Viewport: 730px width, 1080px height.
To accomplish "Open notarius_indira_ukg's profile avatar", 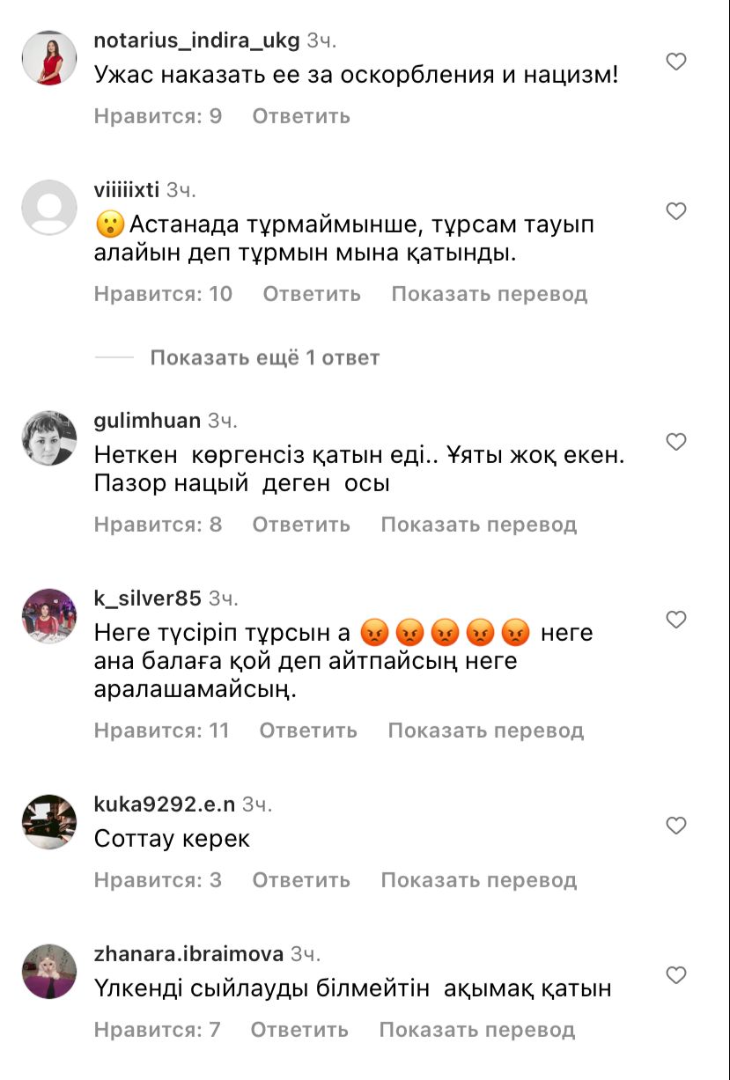I will [x=49, y=58].
